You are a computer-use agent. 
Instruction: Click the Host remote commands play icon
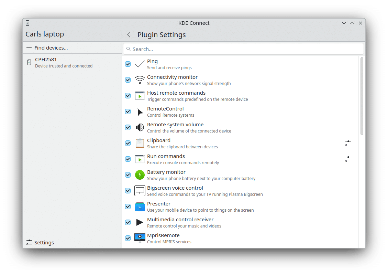(140, 95)
